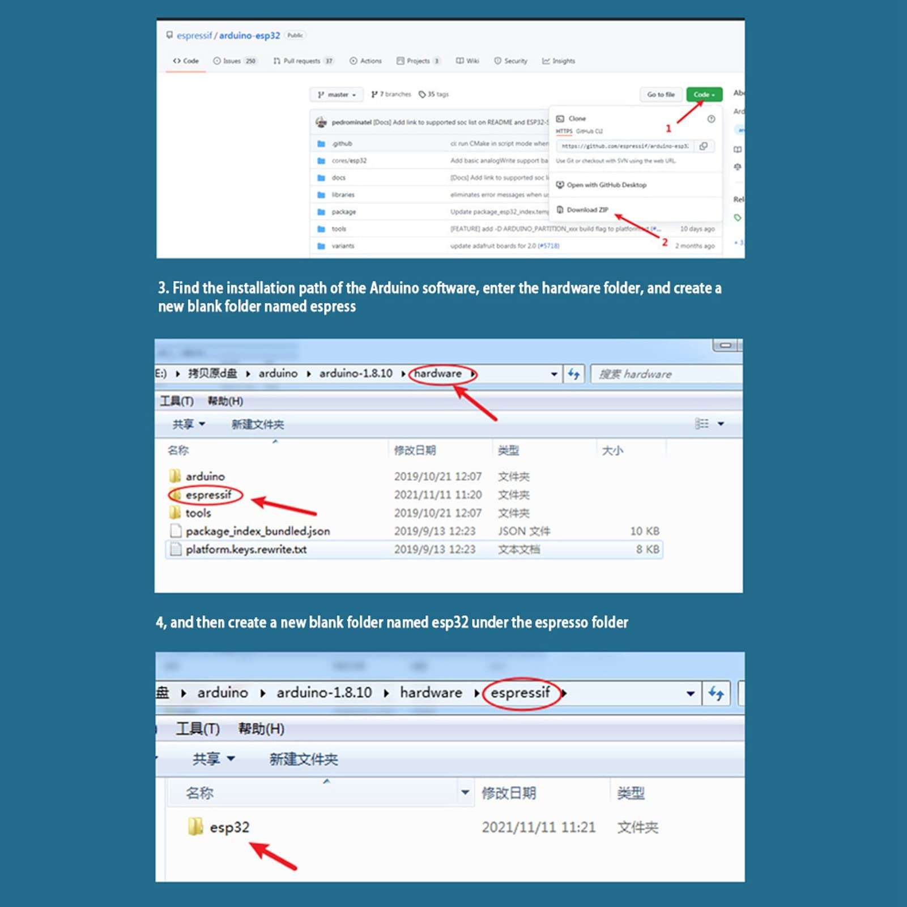The height and width of the screenshot is (907, 907).
Task: Expand the hardware address bar history dropdown
Action: pos(553,374)
